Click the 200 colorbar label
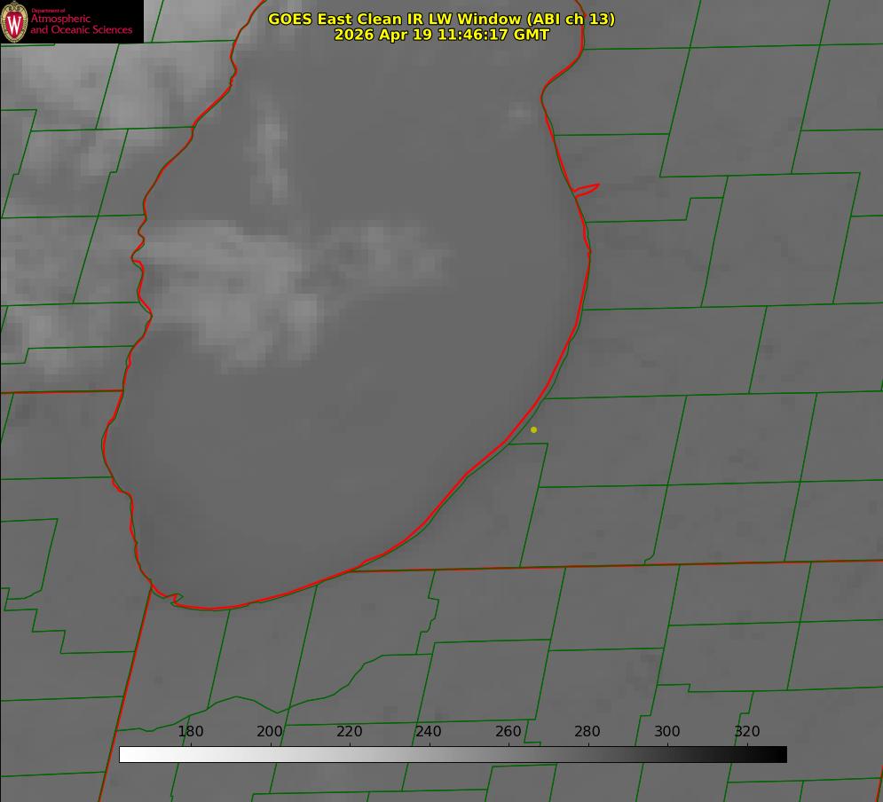The height and width of the screenshot is (802, 883). (270, 731)
